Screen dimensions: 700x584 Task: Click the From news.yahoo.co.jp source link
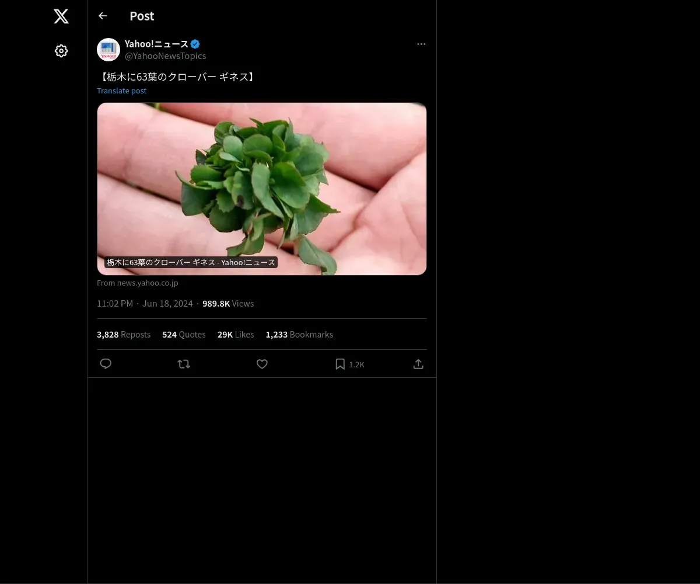138,283
